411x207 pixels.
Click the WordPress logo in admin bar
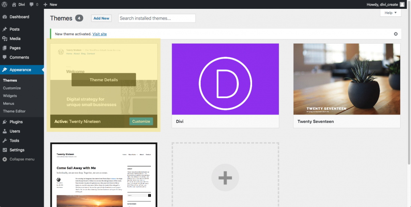click(x=4, y=4)
